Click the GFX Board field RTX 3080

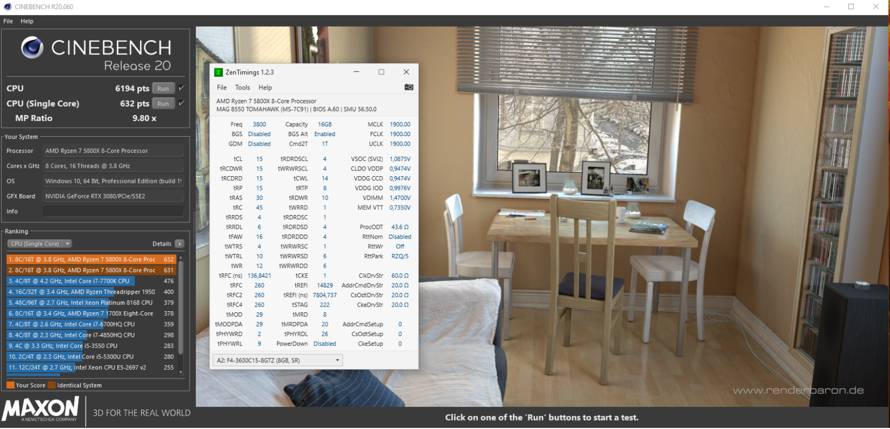coord(113,196)
